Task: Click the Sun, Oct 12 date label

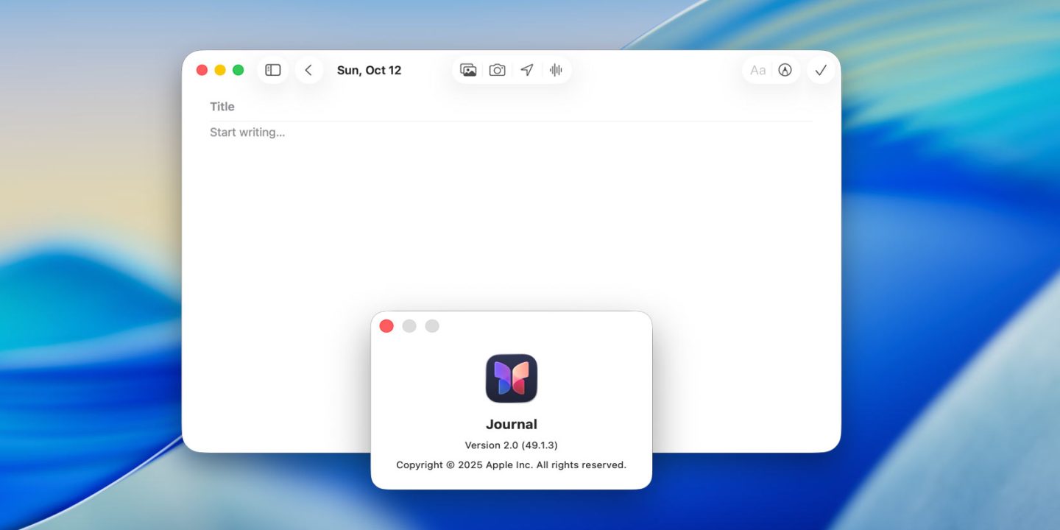Action: [x=369, y=70]
